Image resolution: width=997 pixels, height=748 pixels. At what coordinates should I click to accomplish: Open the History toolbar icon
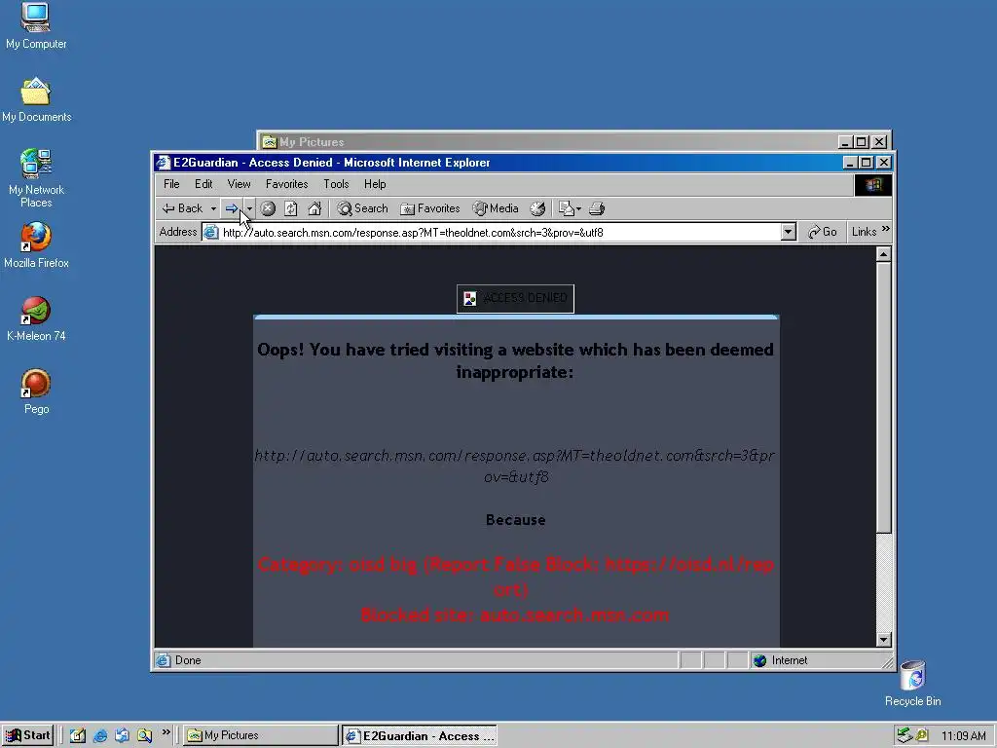click(x=537, y=208)
